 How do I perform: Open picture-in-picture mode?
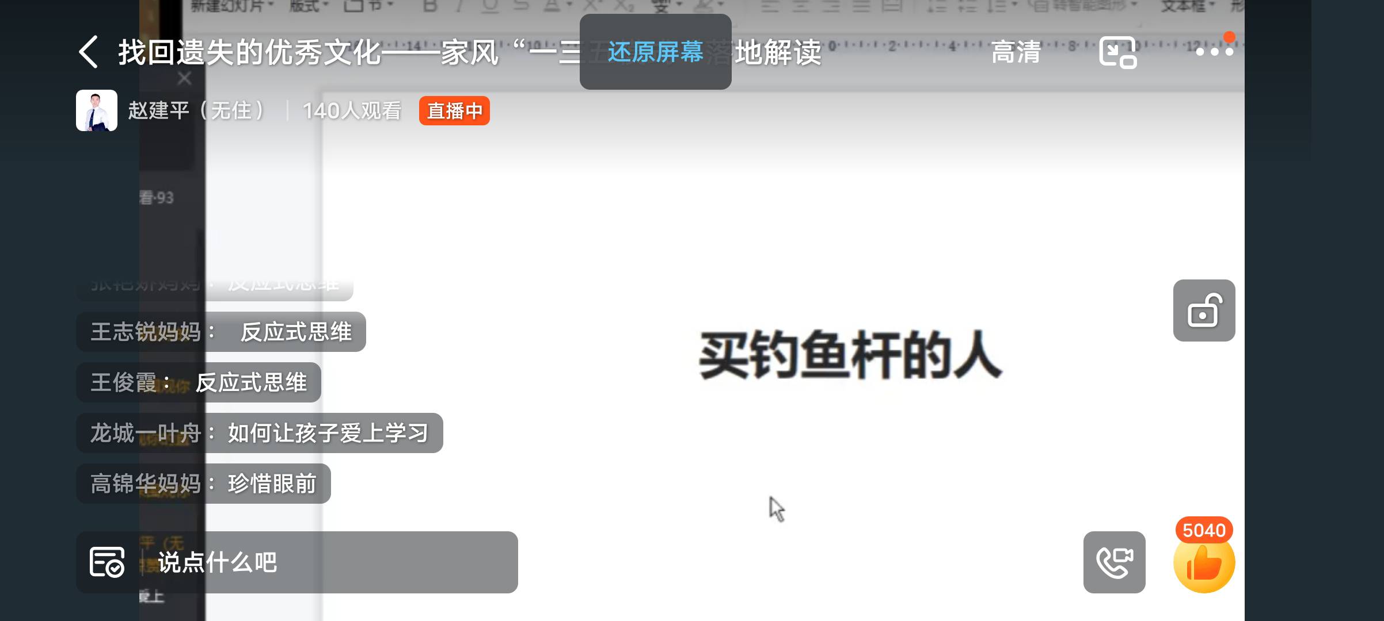[x=1117, y=53]
